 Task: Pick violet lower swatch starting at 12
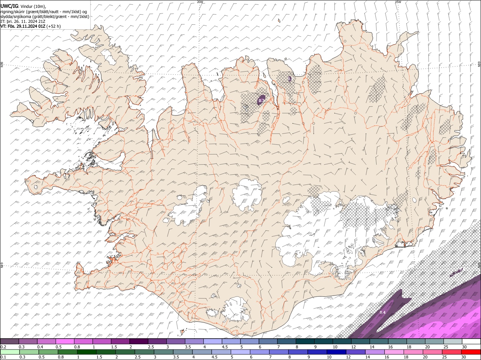pos(355,352)
